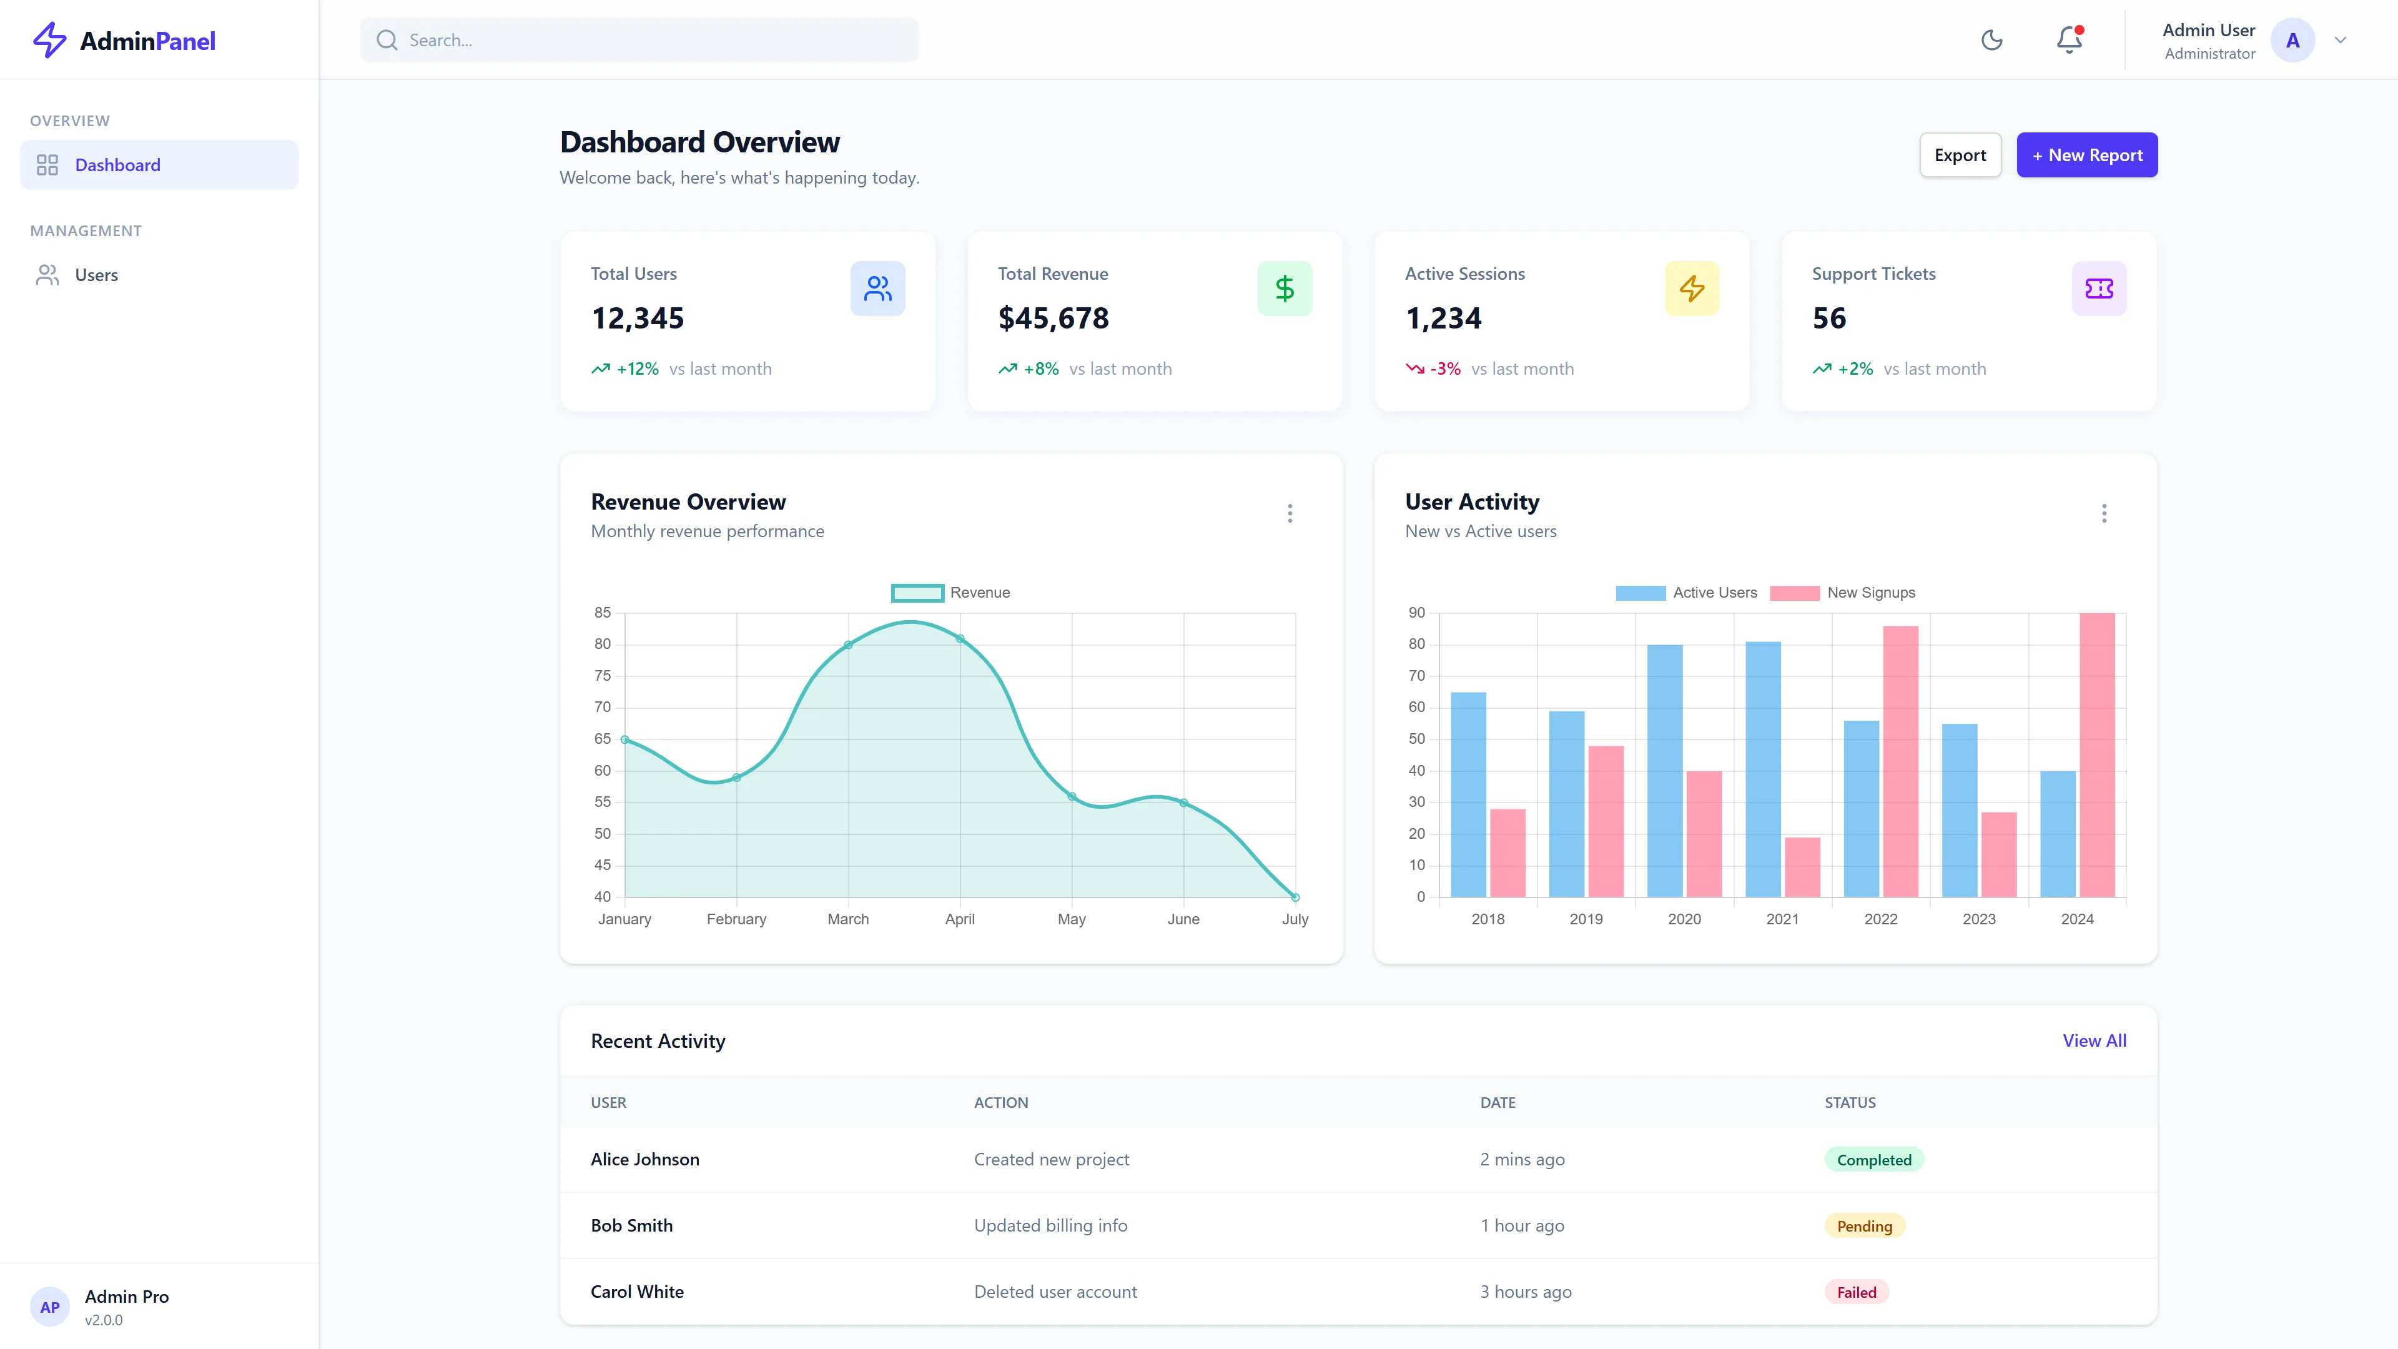
Task: Click the Support Tickets ticket icon
Action: click(x=2099, y=288)
